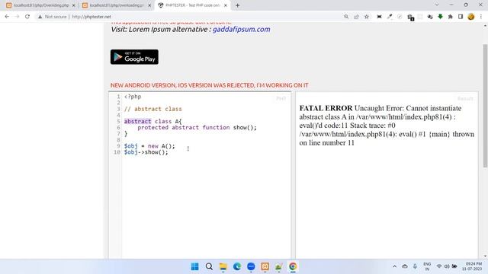The width and height of the screenshot is (488, 274).
Task: Click the page vertical scrollbar thumb
Action: click(x=485, y=106)
